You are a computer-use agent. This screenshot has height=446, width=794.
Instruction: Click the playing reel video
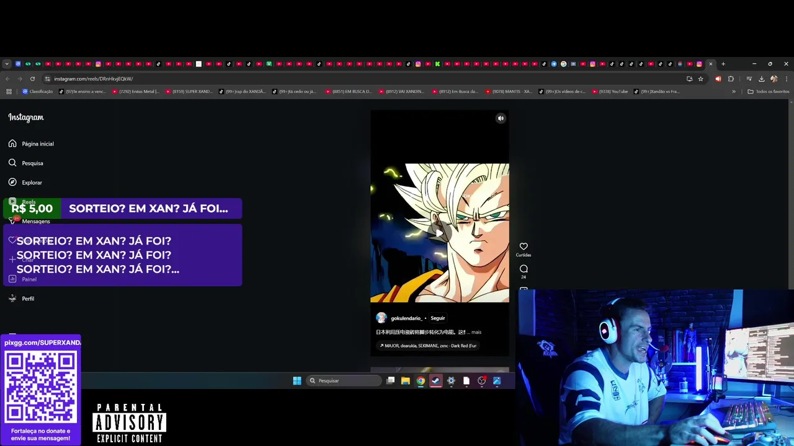440,233
